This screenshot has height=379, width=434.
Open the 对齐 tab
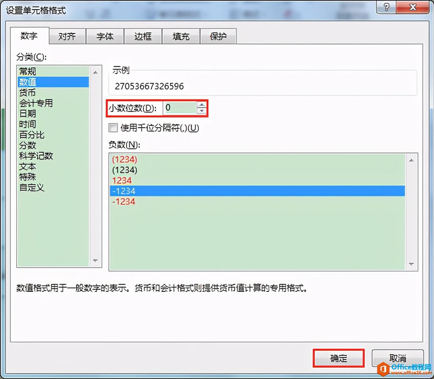pos(67,36)
